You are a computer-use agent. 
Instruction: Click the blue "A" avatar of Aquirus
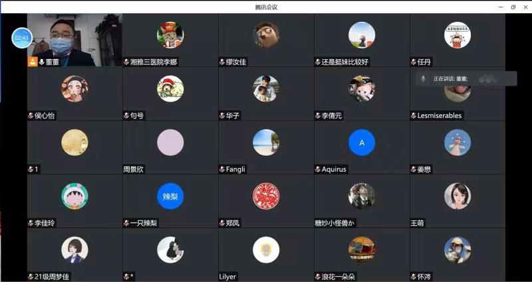pyautogui.click(x=362, y=142)
